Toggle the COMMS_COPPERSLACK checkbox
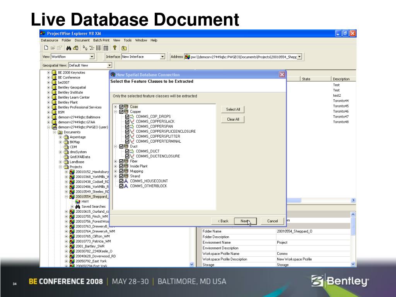The width and height of the screenshot is (396, 297). [127, 121]
